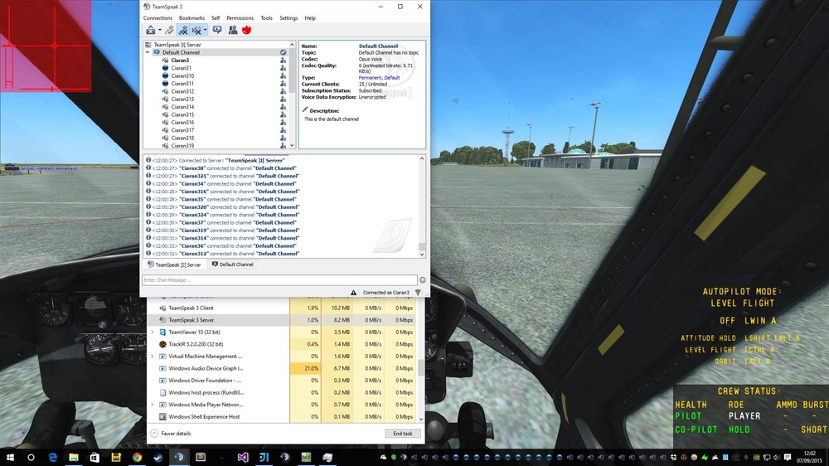
Task: Click the Default channel type link
Action: coord(392,78)
